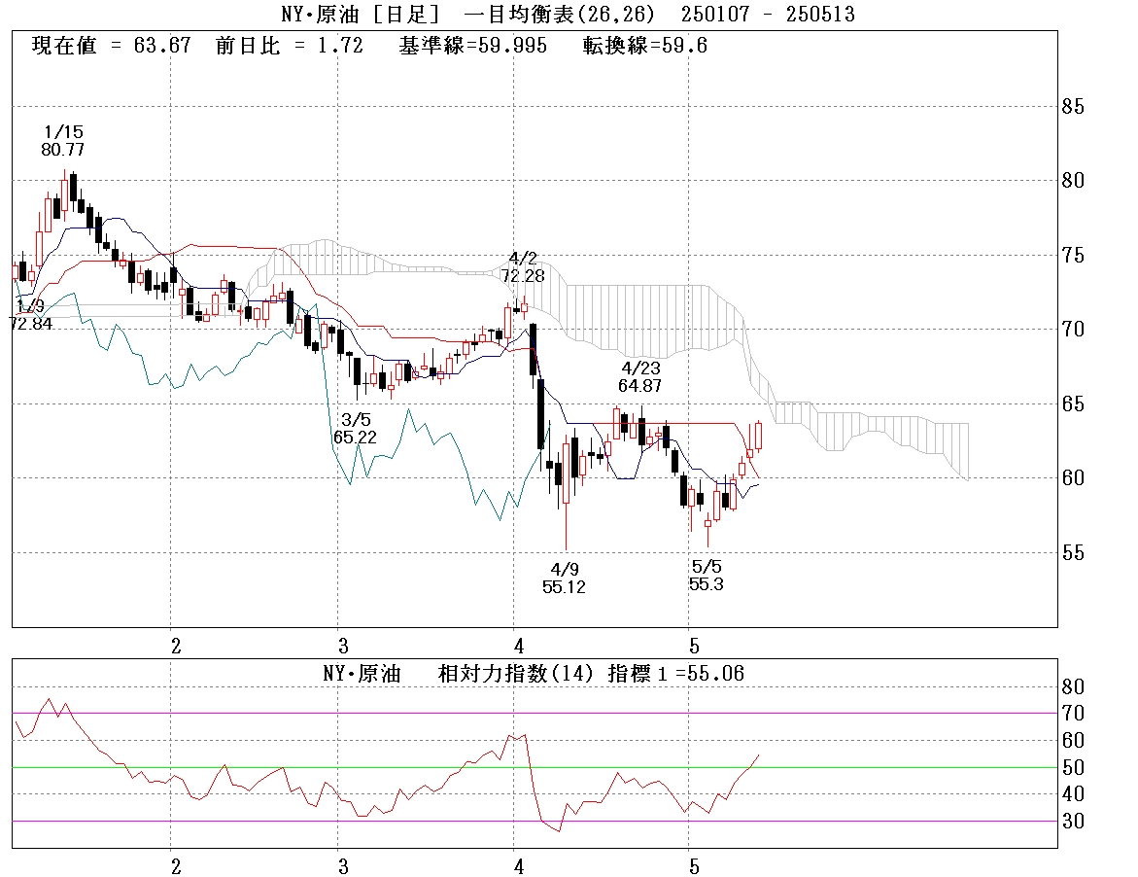The height and width of the screenshot is (877, 1138).
Task: Select the 3/5 annotation of 65.22
Action: click(x=355, y=429)
